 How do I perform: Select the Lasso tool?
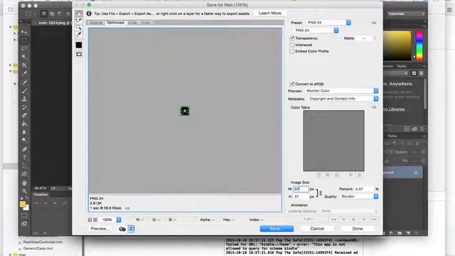[24, 48]
